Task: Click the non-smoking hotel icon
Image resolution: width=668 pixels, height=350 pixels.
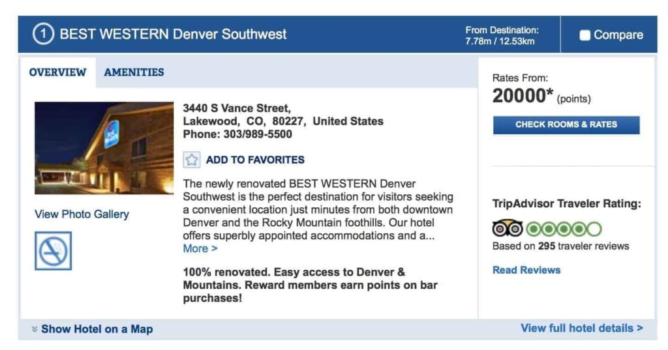Action: [x=53, y=251]
